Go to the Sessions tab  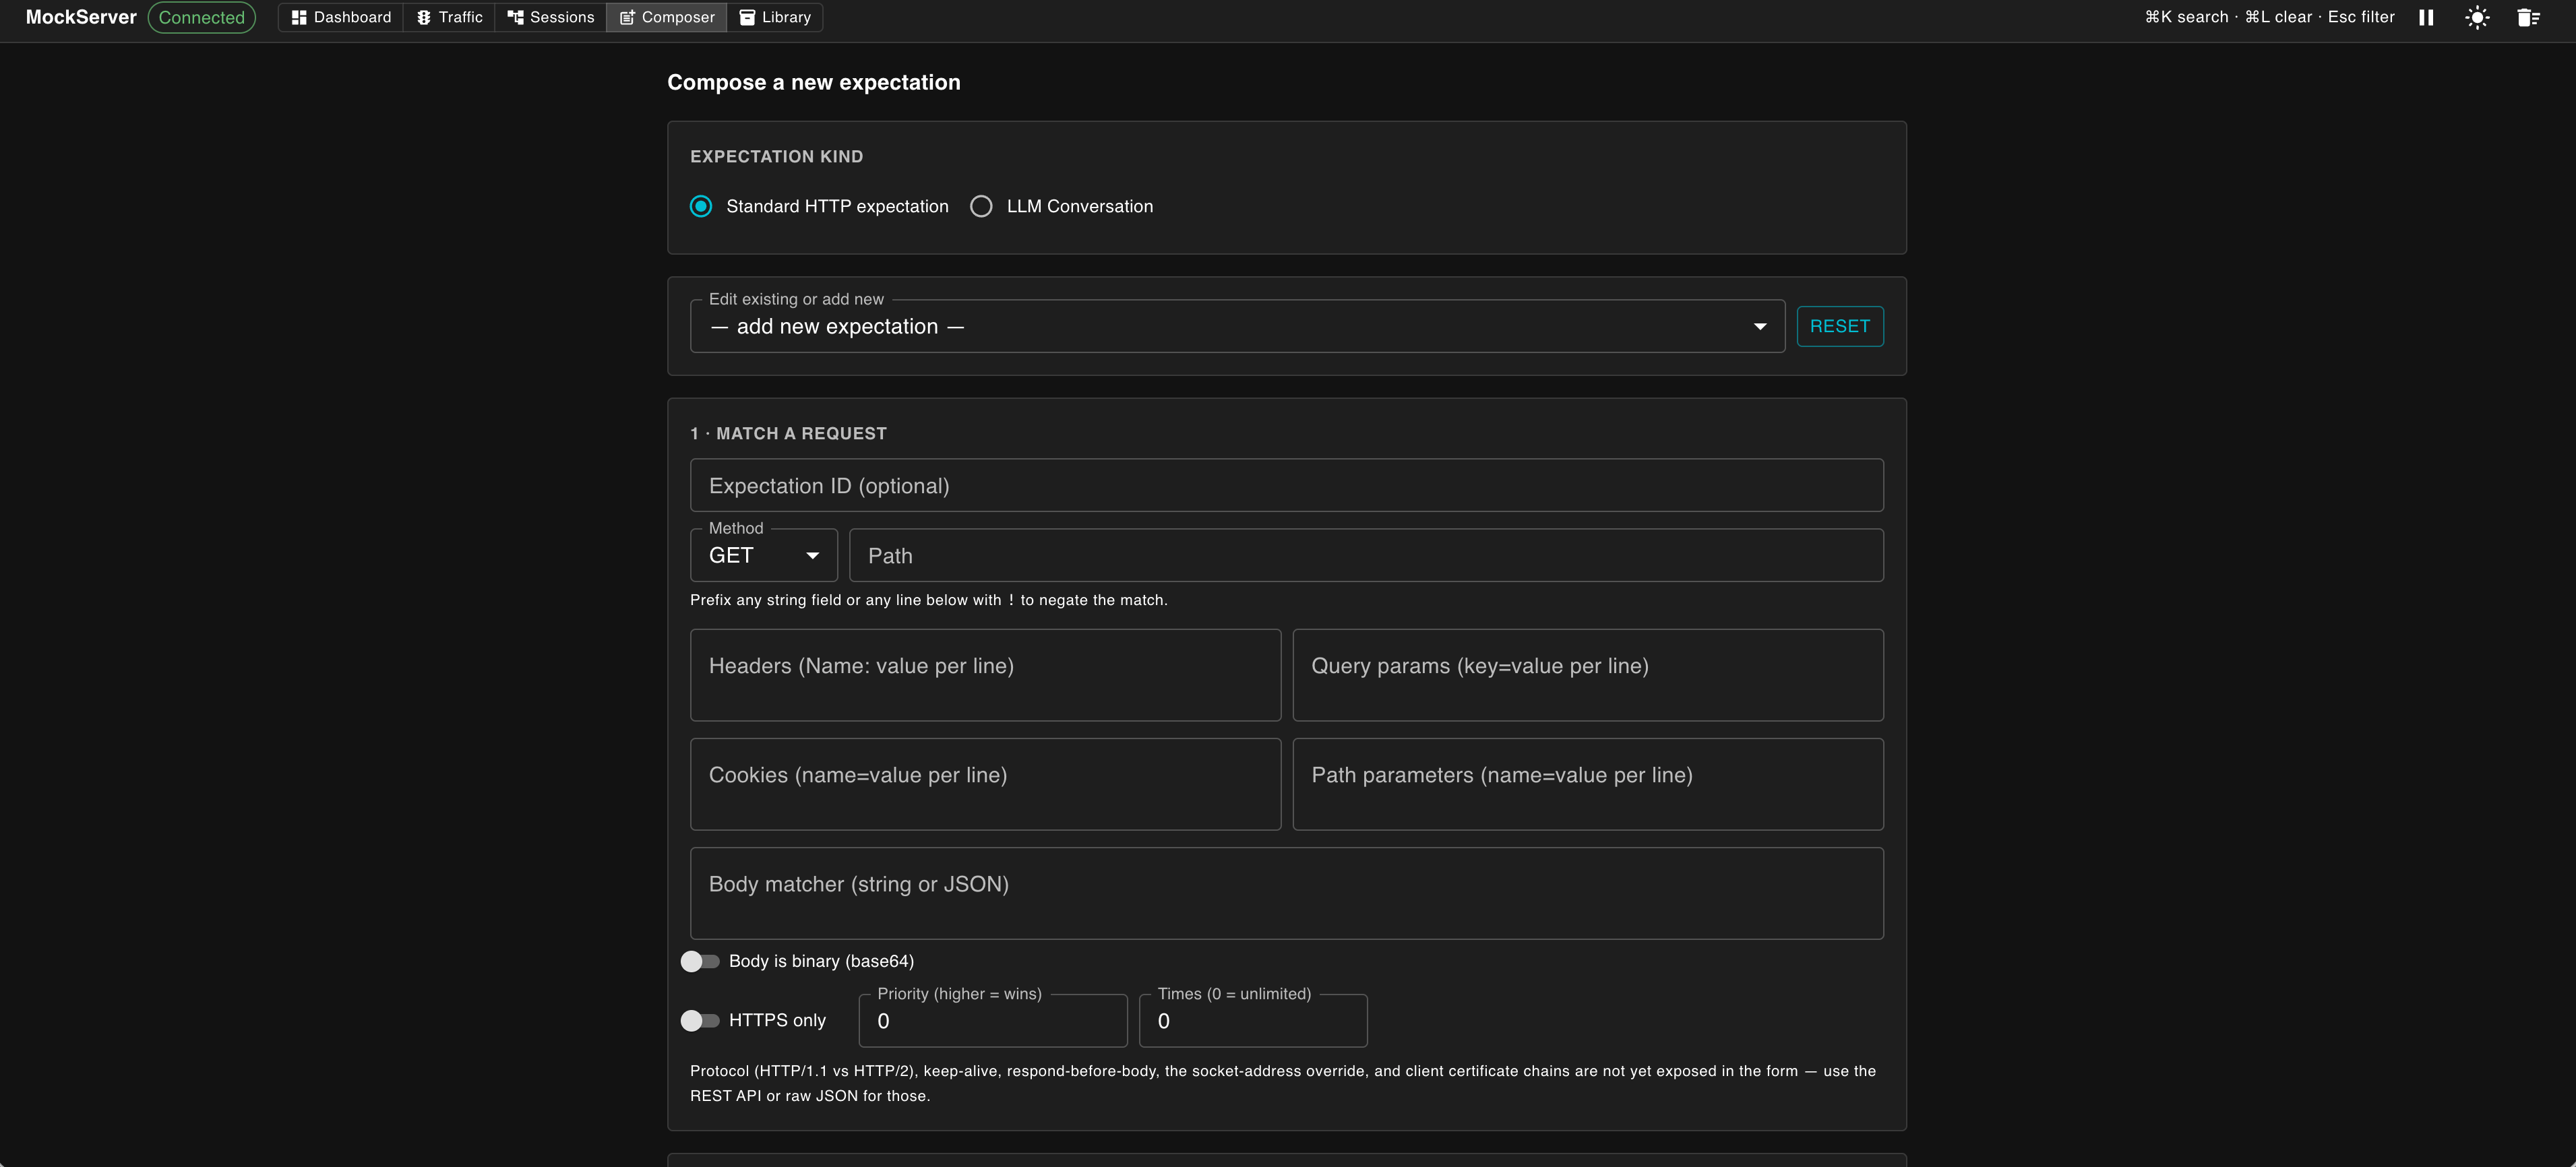tap(551, 17)
